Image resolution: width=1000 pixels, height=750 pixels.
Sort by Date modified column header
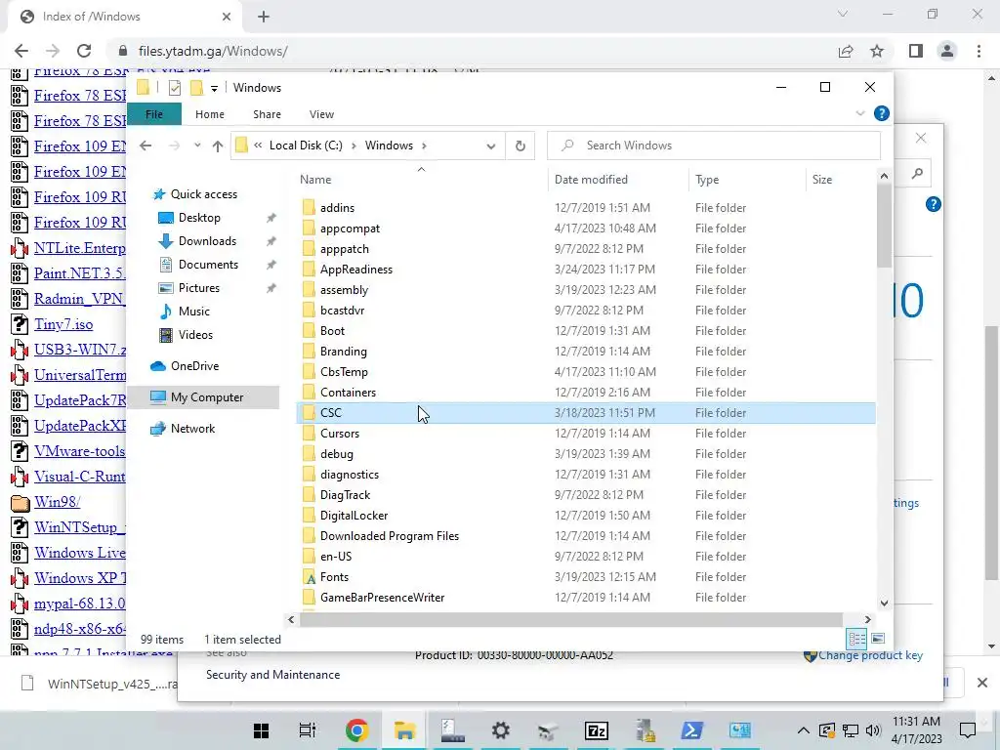coord(591,180)
